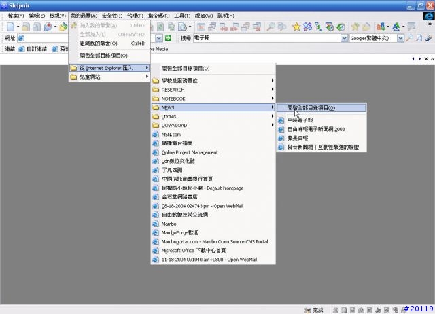
Task: Open dropdown arrow beside font size icon
Action: point(403,27)
